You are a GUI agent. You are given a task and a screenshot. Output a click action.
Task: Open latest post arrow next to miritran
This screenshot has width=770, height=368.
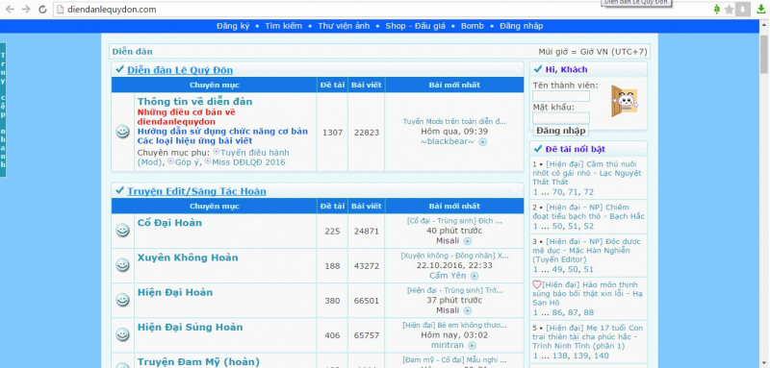472,346
